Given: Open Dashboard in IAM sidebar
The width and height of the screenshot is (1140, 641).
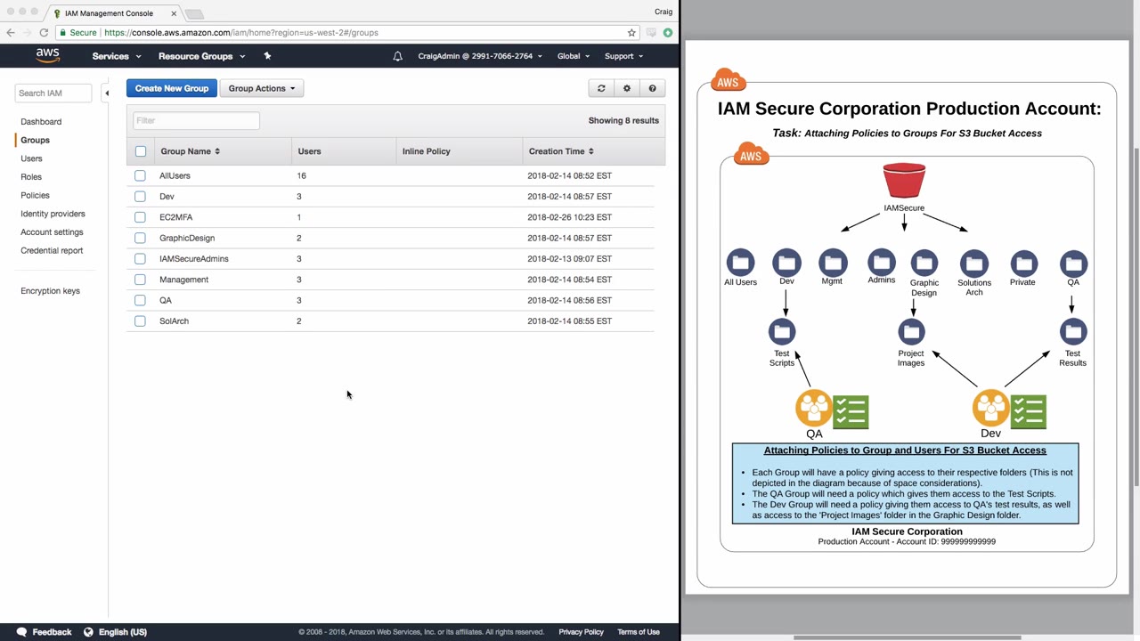Looking at the screenshot, I should 41,121.
